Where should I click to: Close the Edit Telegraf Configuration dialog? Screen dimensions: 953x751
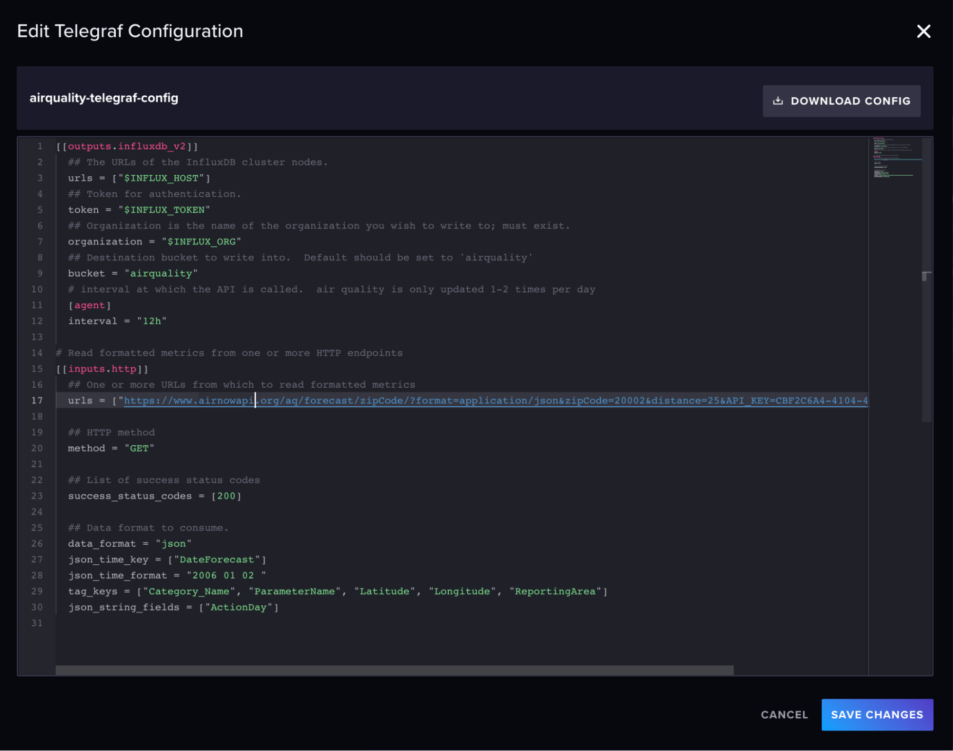pos(923,31)
